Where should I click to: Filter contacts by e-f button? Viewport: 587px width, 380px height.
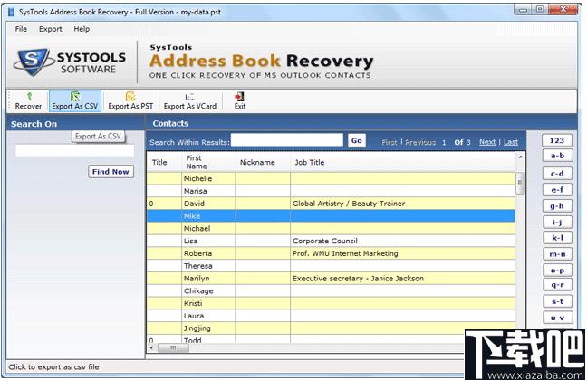(557, 190)
